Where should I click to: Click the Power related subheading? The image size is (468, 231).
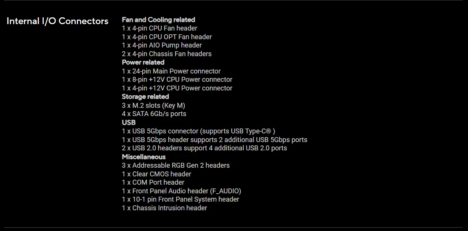tap(143, 62)
